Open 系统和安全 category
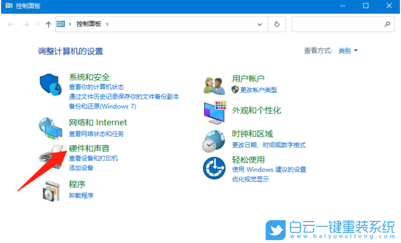This screenshot has width=401, height=243. 89,77
